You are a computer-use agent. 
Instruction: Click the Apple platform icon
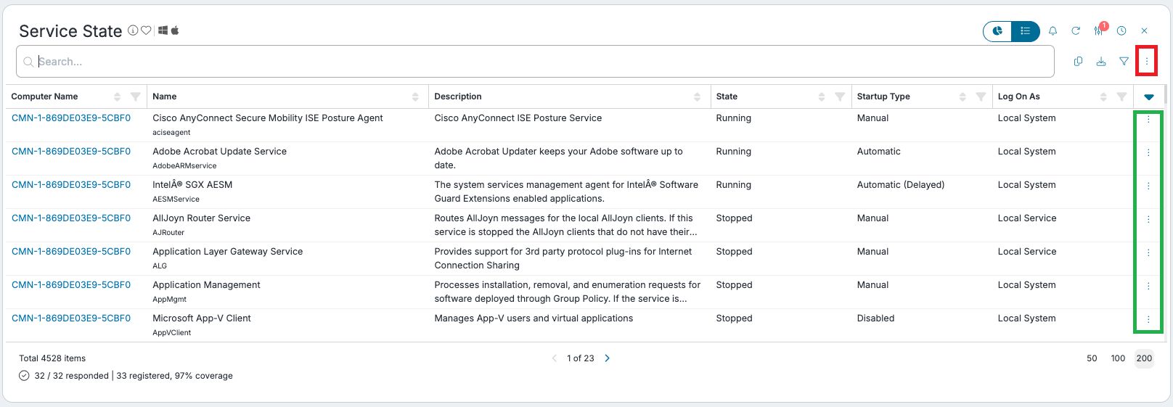tap(175, 30)
